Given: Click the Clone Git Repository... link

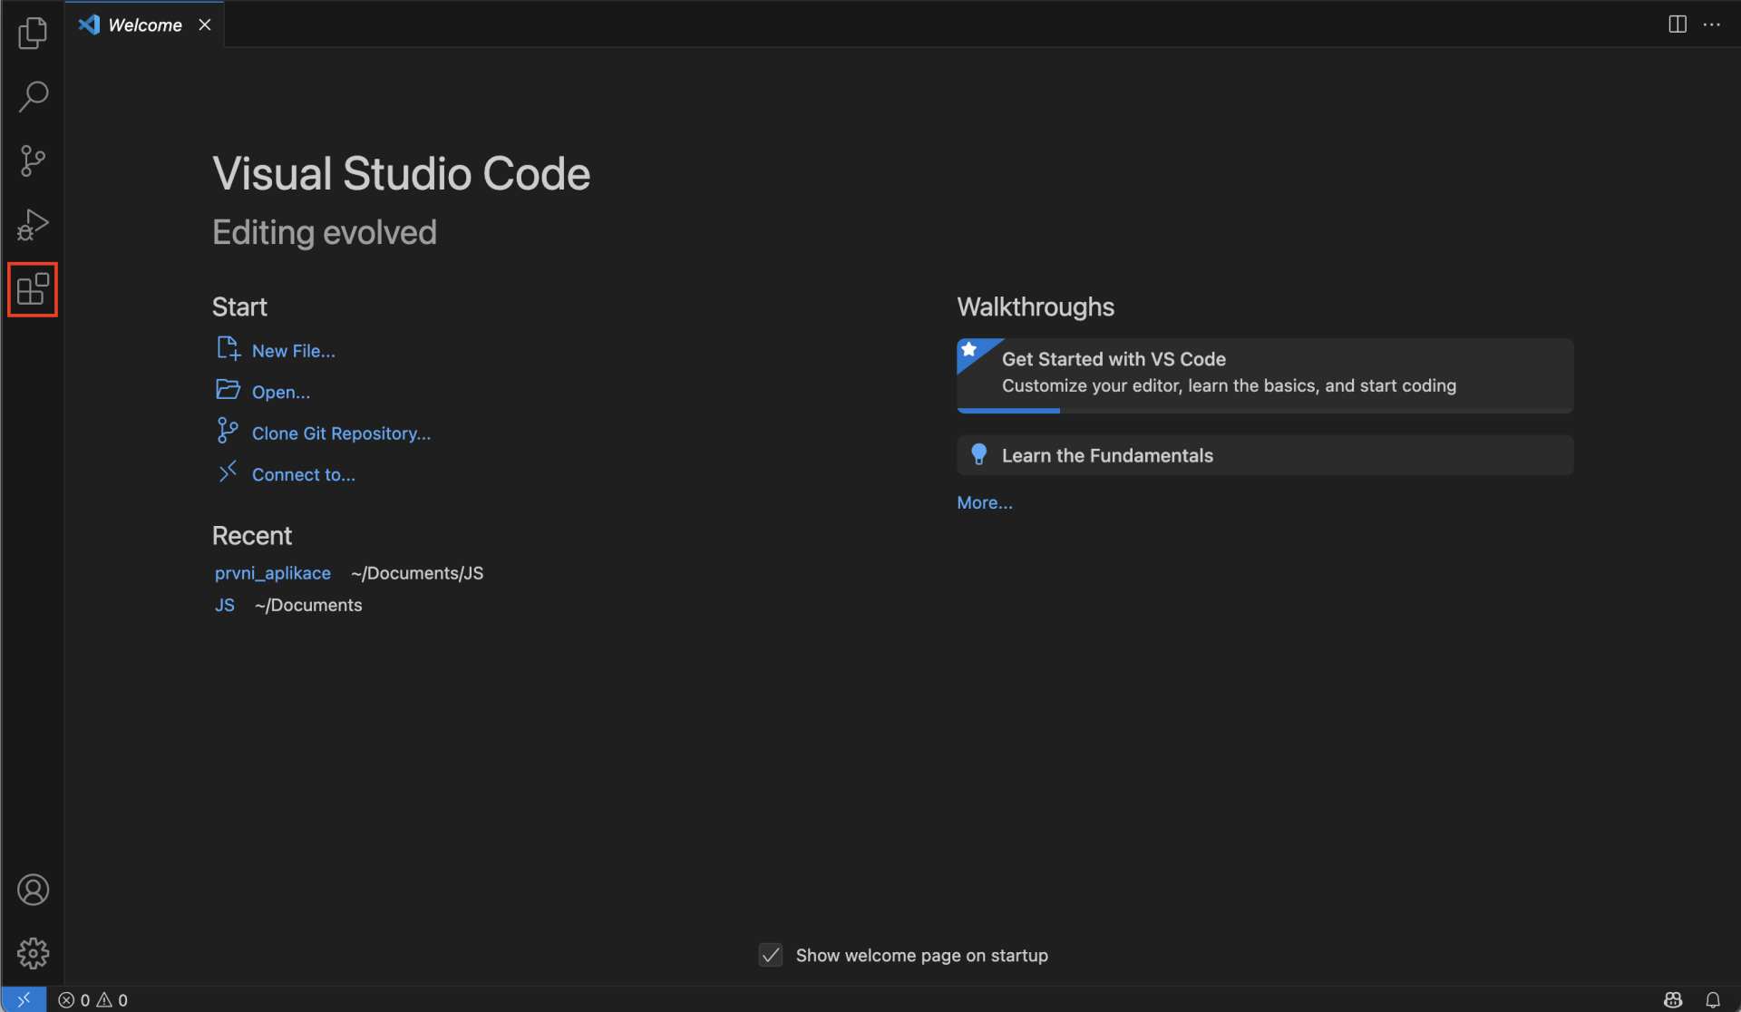Looking at the screenshot, I should (341, 433).
